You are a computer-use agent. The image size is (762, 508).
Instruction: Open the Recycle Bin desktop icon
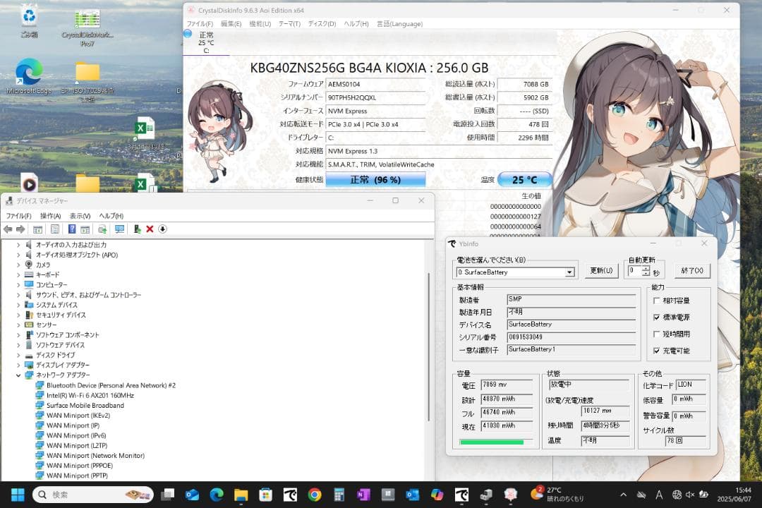29,22
